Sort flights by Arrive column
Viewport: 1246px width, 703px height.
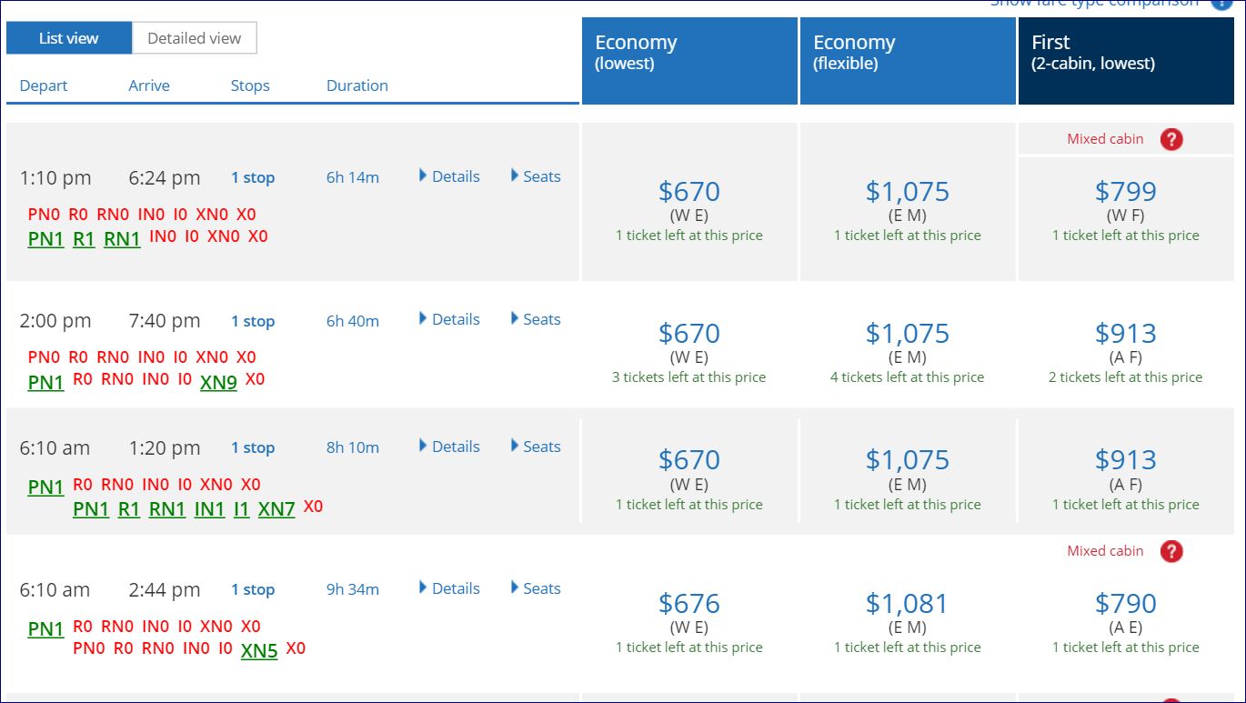[x=149, y=85]
